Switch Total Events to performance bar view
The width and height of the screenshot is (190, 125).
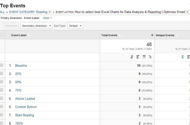[138, 57]
